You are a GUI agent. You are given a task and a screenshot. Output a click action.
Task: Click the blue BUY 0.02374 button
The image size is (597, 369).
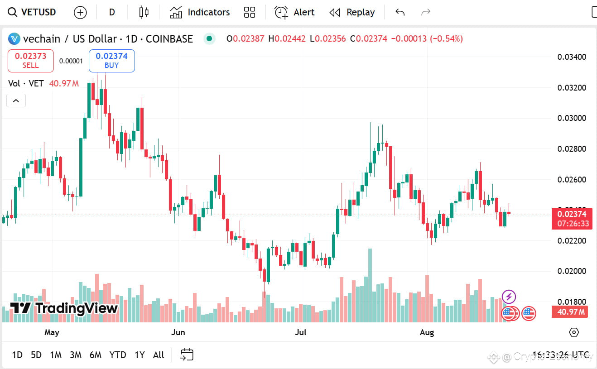(111, 61)
